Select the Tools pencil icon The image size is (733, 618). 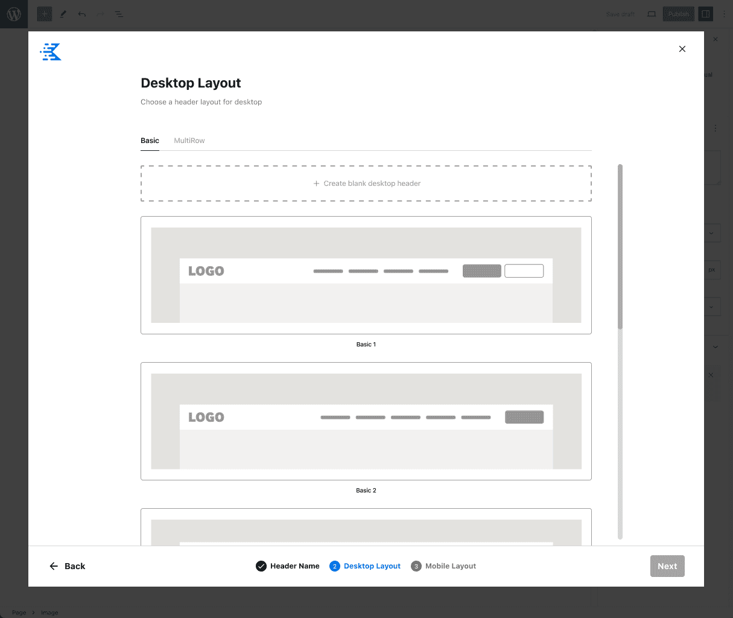(63, 14)
